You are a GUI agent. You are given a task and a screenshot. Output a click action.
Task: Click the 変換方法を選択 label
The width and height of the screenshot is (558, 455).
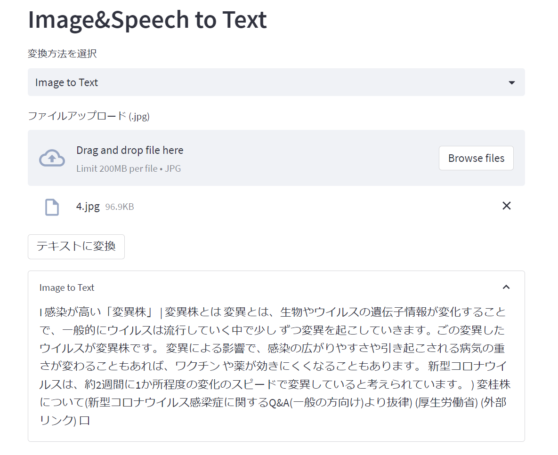click(x=62, y=54)
